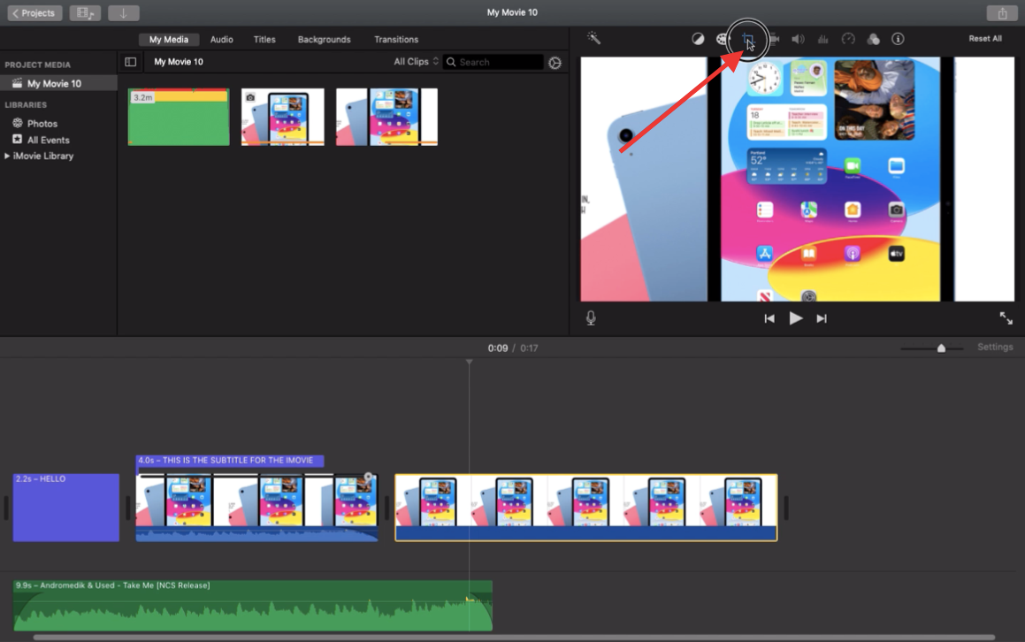Click the microphone voiceover record button

point(591,318)
